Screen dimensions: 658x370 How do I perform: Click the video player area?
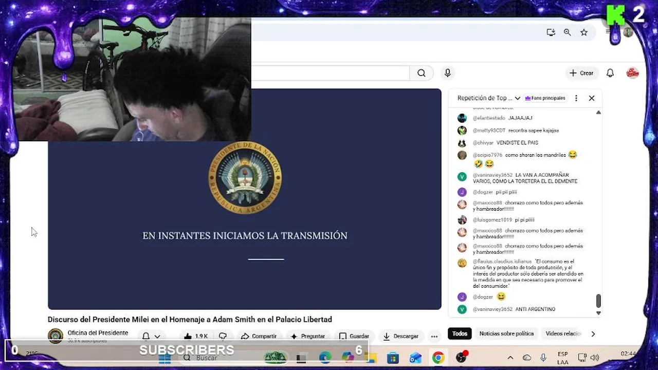pos(244,199)
